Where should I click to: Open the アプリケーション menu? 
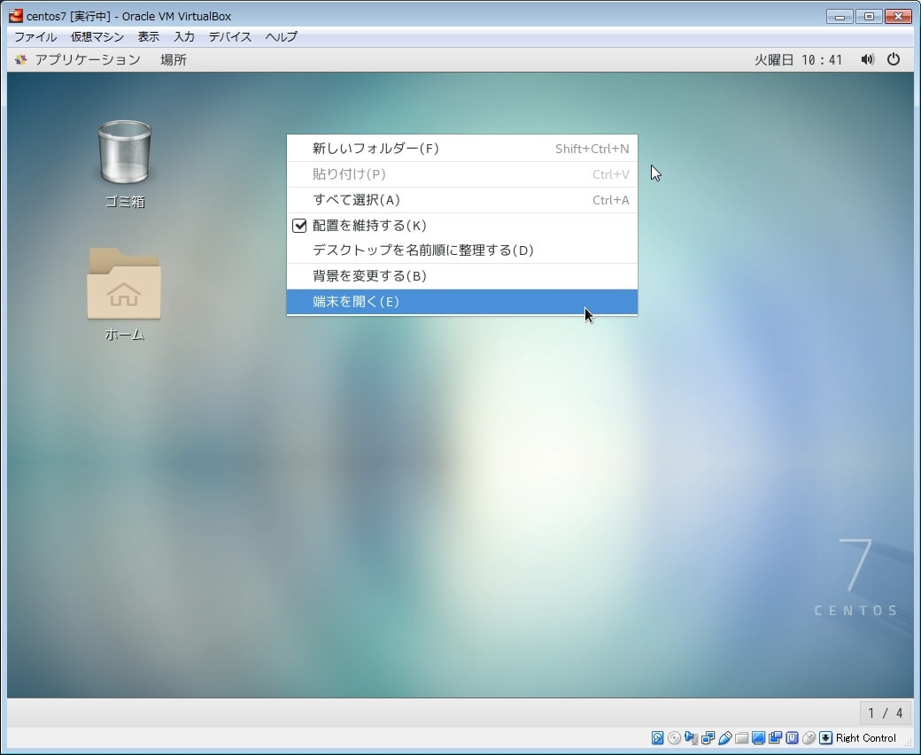(x=87, y=59)
